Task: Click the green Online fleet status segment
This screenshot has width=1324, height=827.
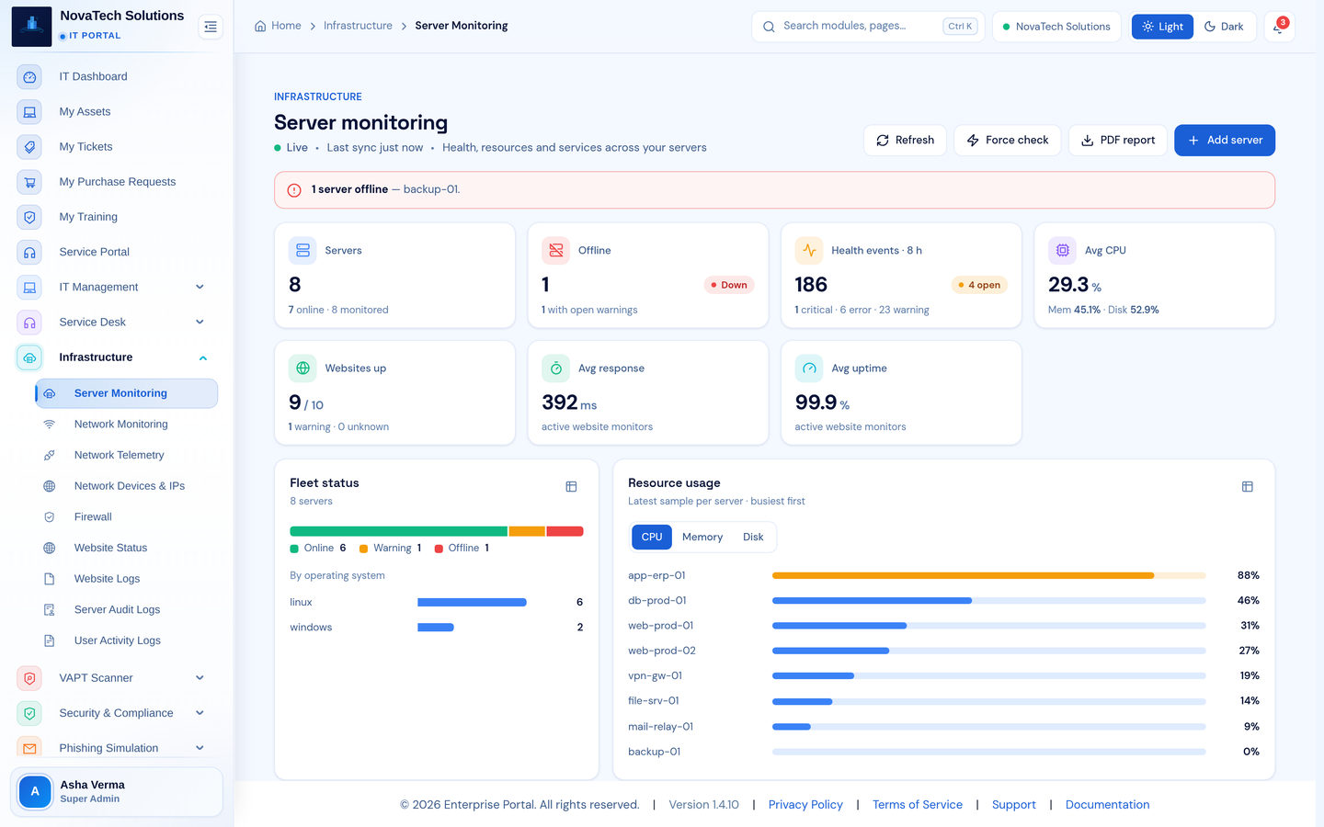Action: point(399,531)
